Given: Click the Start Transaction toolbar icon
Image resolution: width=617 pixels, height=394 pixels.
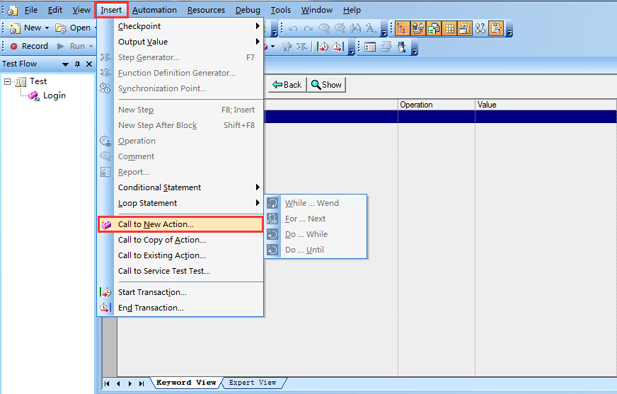Looking at the screenshot, I should pos(323,47).
